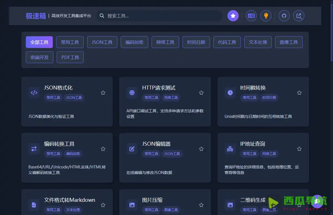This screenshot has height=215, width=333.
Task: Click the 编码转换工具 swap arrows icon
Action: pos(34,149)
